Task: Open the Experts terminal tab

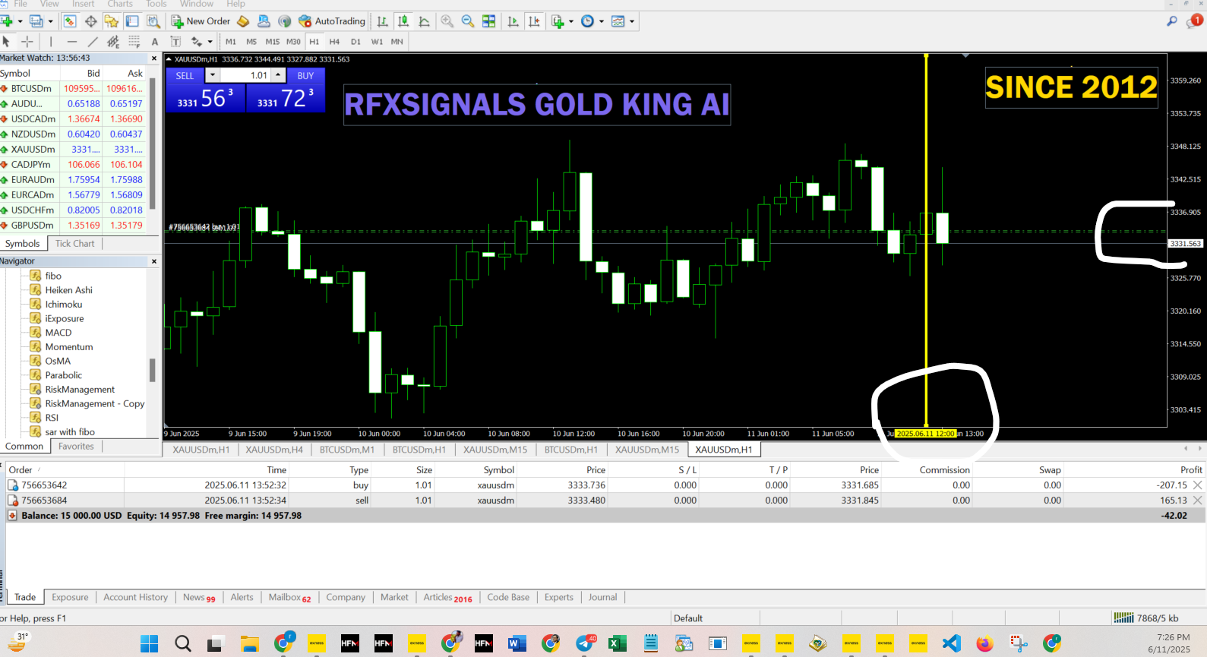Action: 558,598
